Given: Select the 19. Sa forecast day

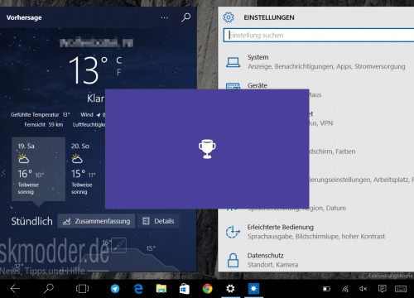Looking at the screenshot, I should point(38,169).
